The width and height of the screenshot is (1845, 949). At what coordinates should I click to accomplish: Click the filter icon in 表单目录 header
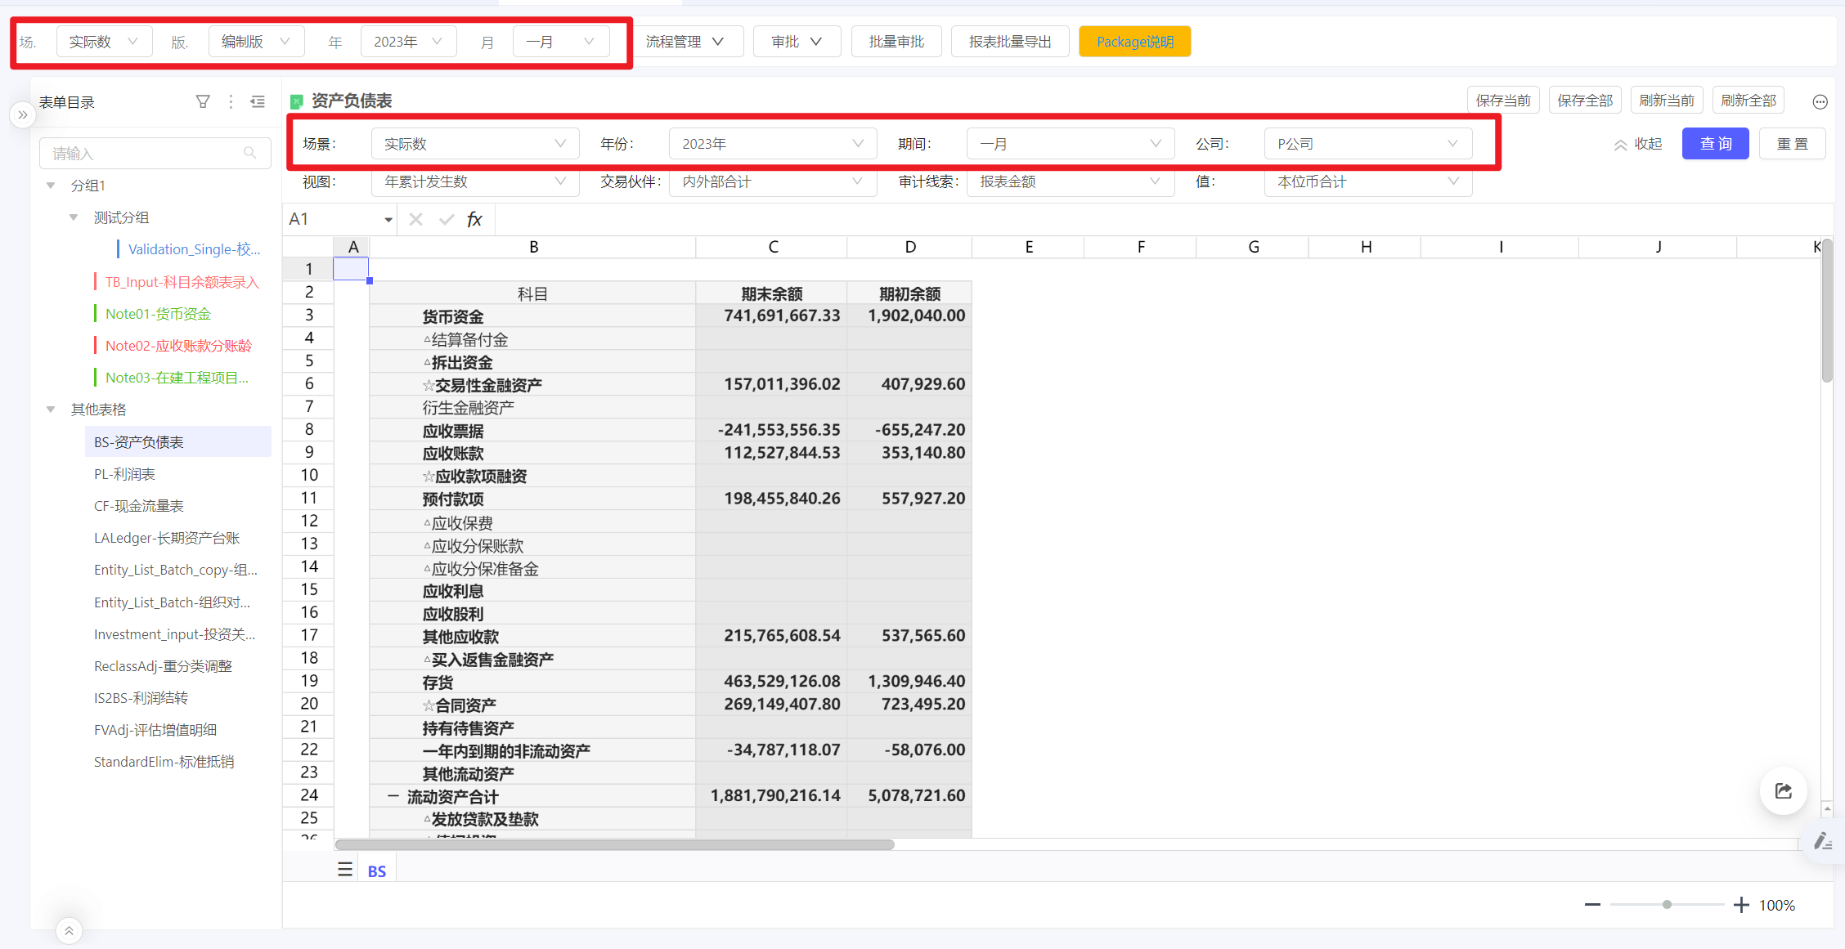coord(203,101)
